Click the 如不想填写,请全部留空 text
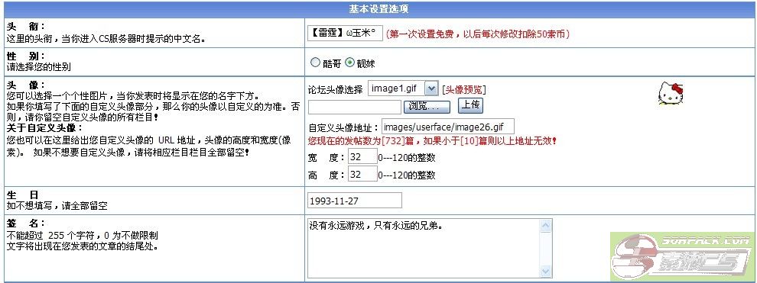Viewport: 757px width, 283px height. point(57,206)
